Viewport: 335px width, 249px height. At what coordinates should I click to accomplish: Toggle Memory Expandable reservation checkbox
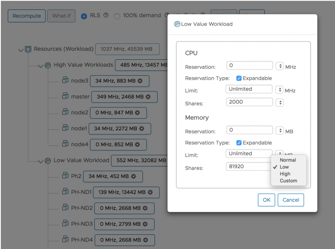(x=239, y=143)
